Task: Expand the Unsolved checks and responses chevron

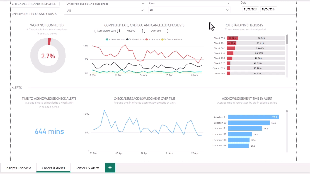Action: click(143, 4)
